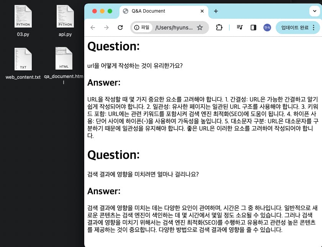
Task: Click the first Question: heading
Action: pyautogui.click(x=114, y=46)
